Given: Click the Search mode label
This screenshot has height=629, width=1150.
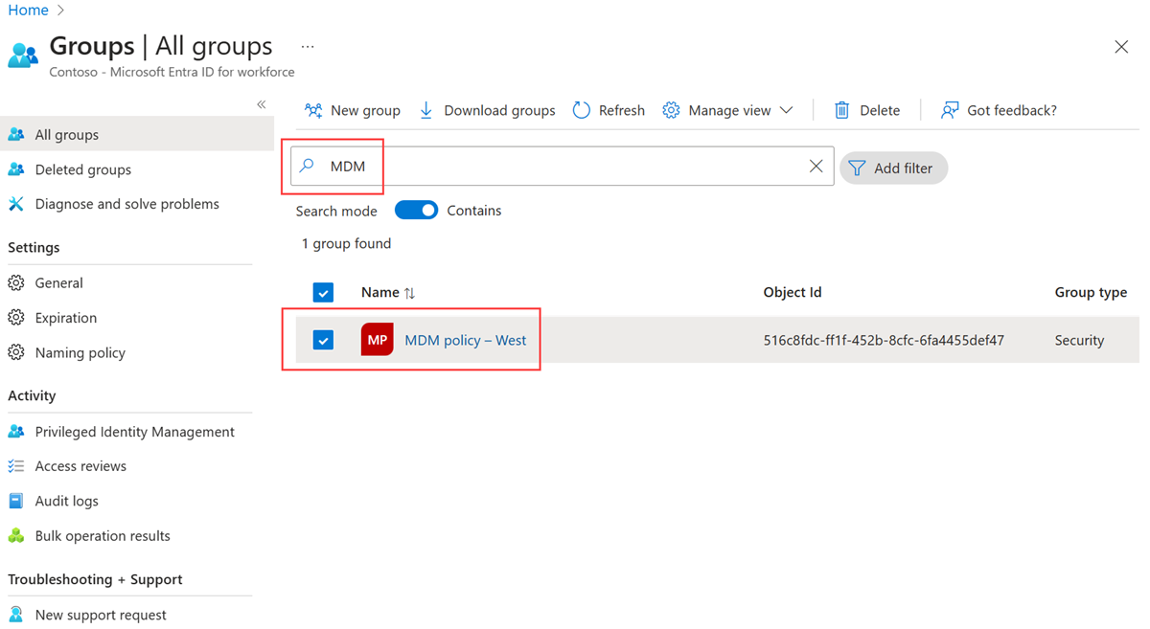Looking at the screenshot, I should point(336,211).
